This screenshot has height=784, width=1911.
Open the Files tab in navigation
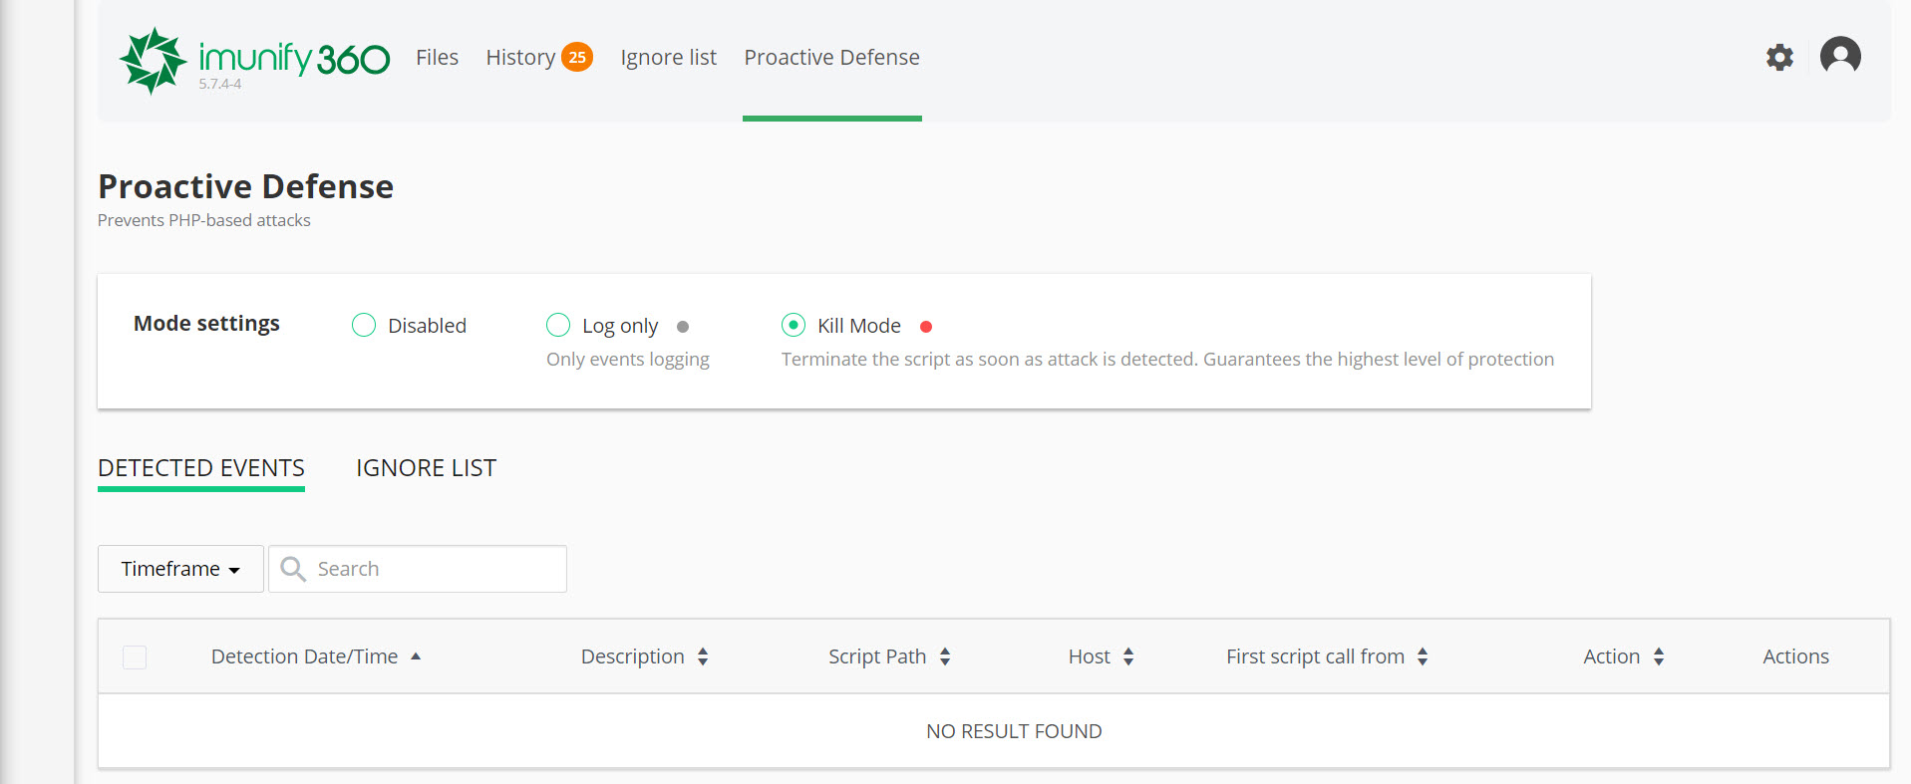(x=437, y=58)
